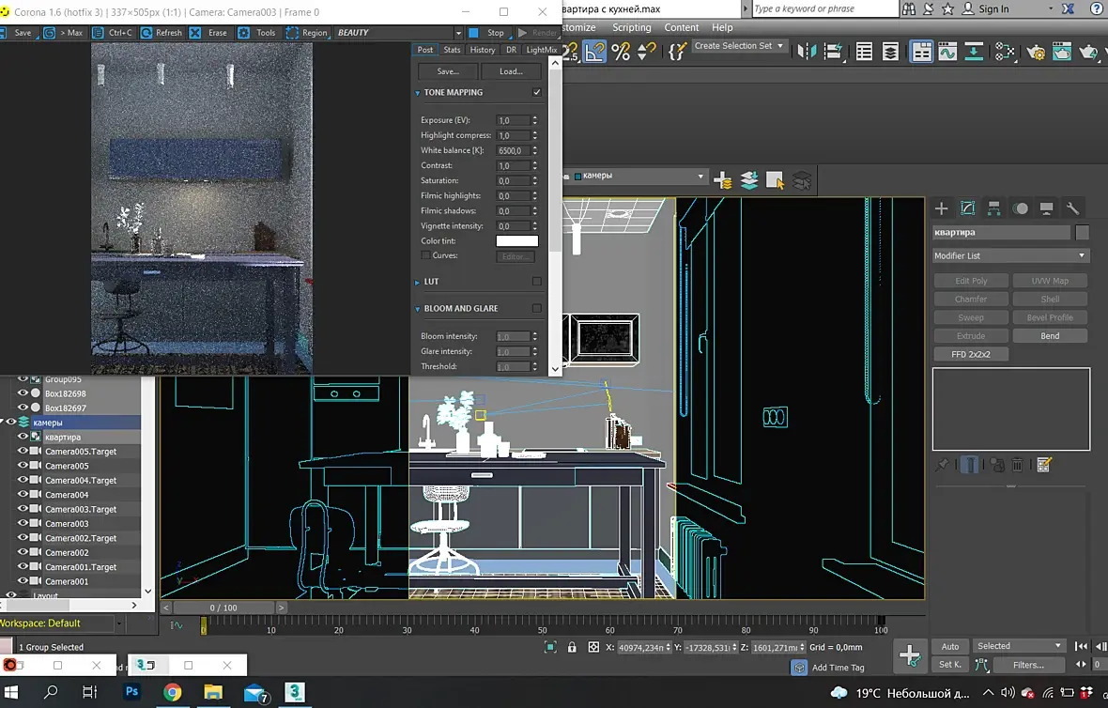Image resolution: width=1108 pixels, height=708 pixels.
Task: Disable the Tone Mapping checkbox
Action: [x=537, y=92]
